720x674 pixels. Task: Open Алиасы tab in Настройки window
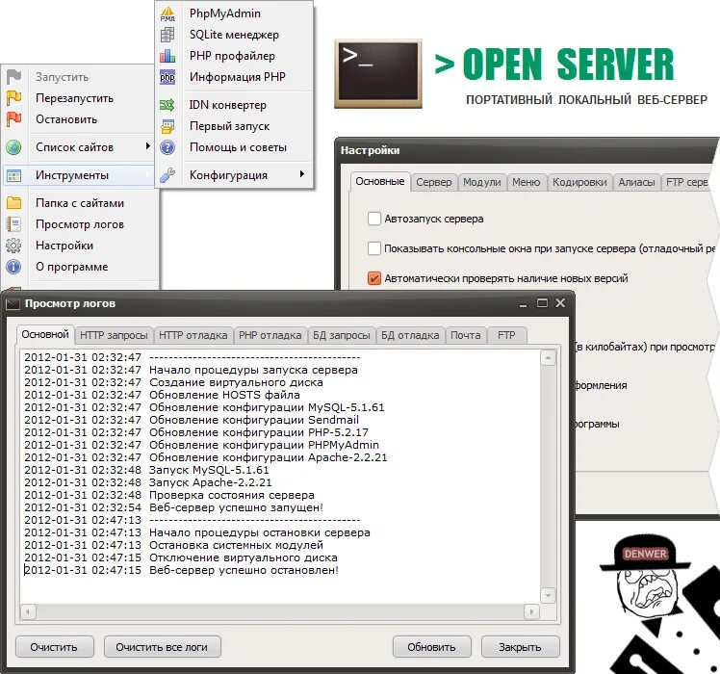(636, 182)
